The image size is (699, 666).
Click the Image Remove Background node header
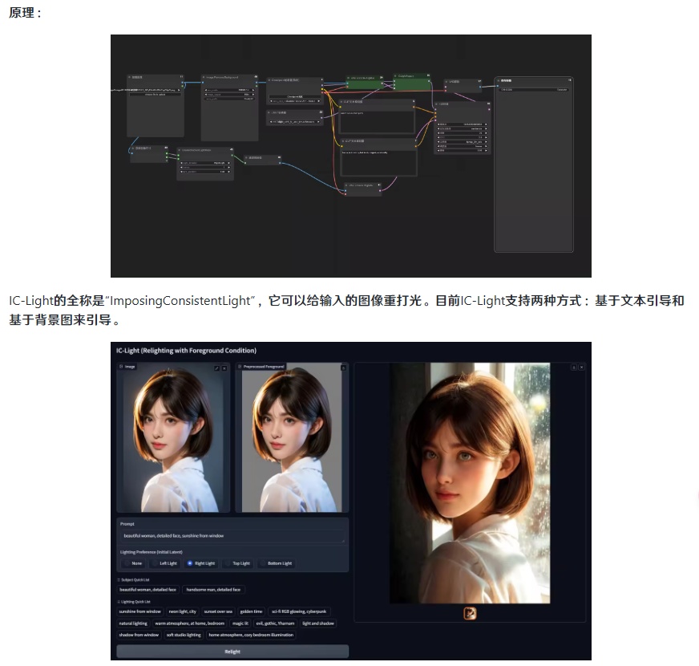point(229,77)
